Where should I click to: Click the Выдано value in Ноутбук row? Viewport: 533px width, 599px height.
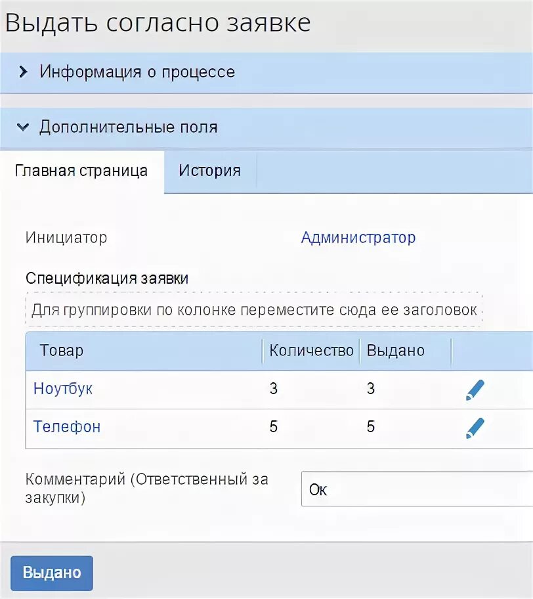click(x=371, y=388)
